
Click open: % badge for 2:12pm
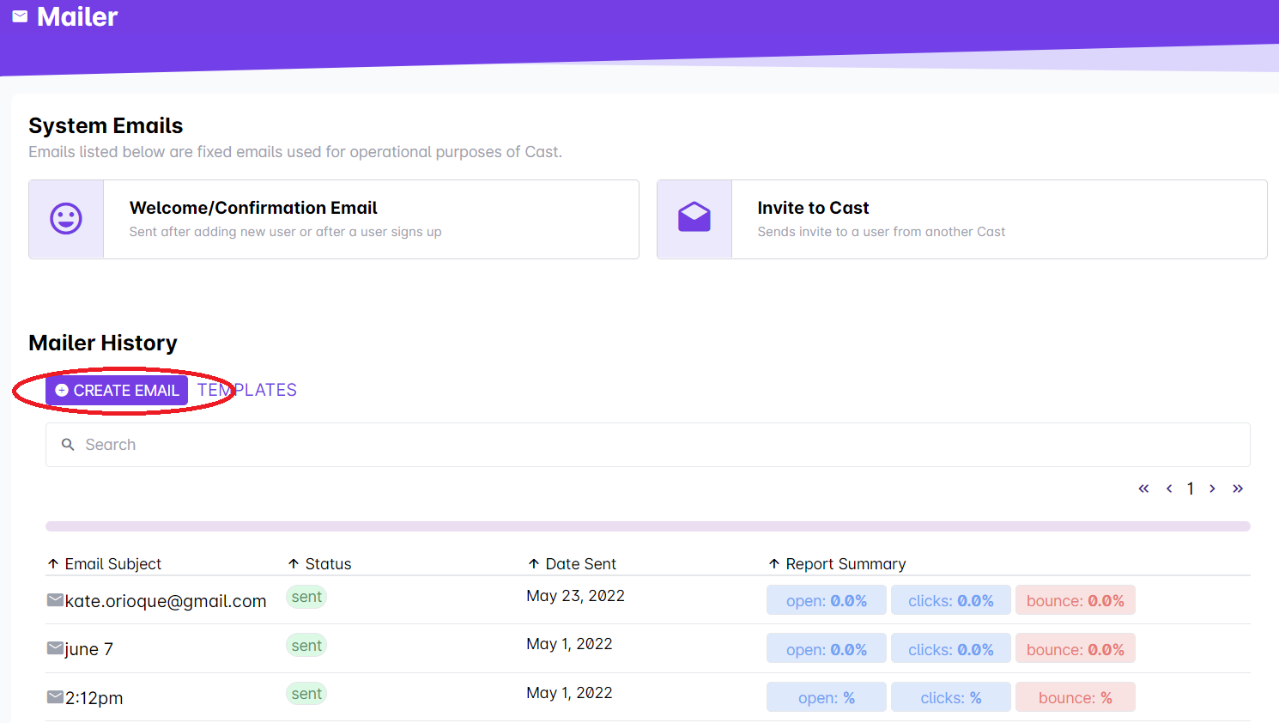point(827,697)
